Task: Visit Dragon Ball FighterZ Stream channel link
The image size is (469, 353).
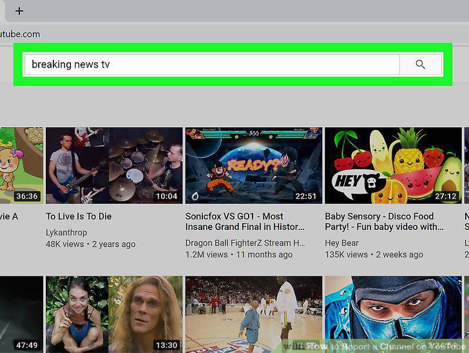Action: pos(245,243)
